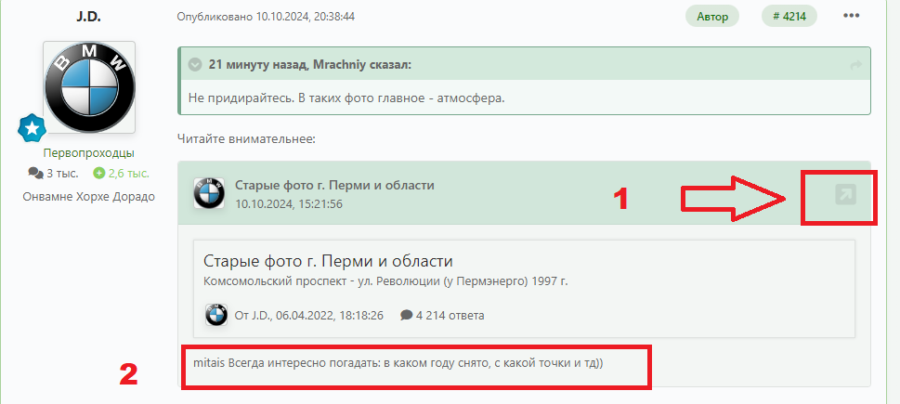Collapse the Mrachniy quote with chevron

tap(195, 65)
